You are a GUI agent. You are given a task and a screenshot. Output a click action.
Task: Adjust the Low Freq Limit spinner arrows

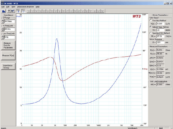3,37
